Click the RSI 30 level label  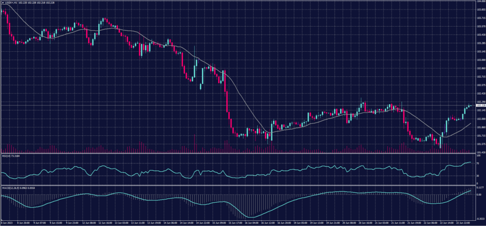tap(477, 175)
